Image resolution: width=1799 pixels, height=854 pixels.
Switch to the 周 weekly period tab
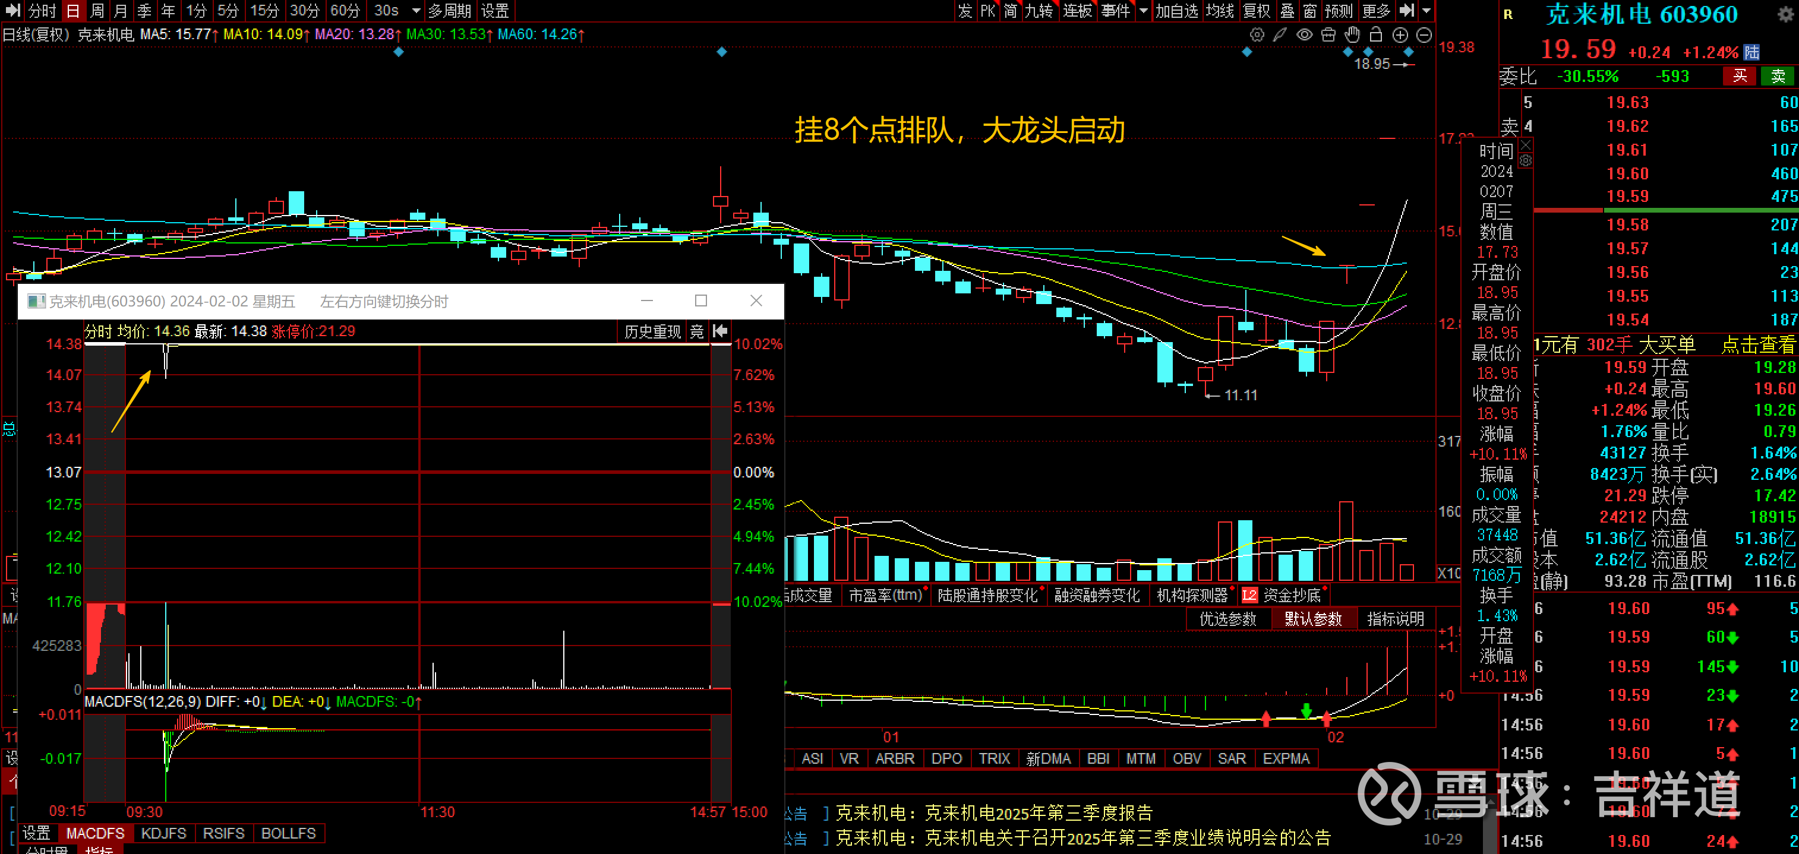click(x=97, y=11)
